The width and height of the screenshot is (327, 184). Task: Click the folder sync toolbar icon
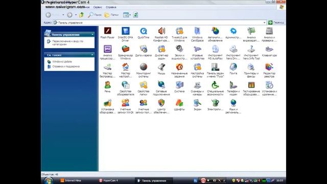pos(135,15)
